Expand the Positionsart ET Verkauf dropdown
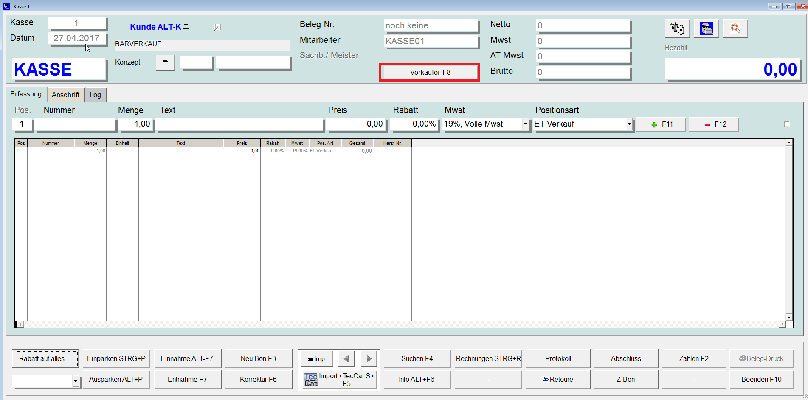Image resolution: width=808 pixels, height=400 pixels. [629, 124]
